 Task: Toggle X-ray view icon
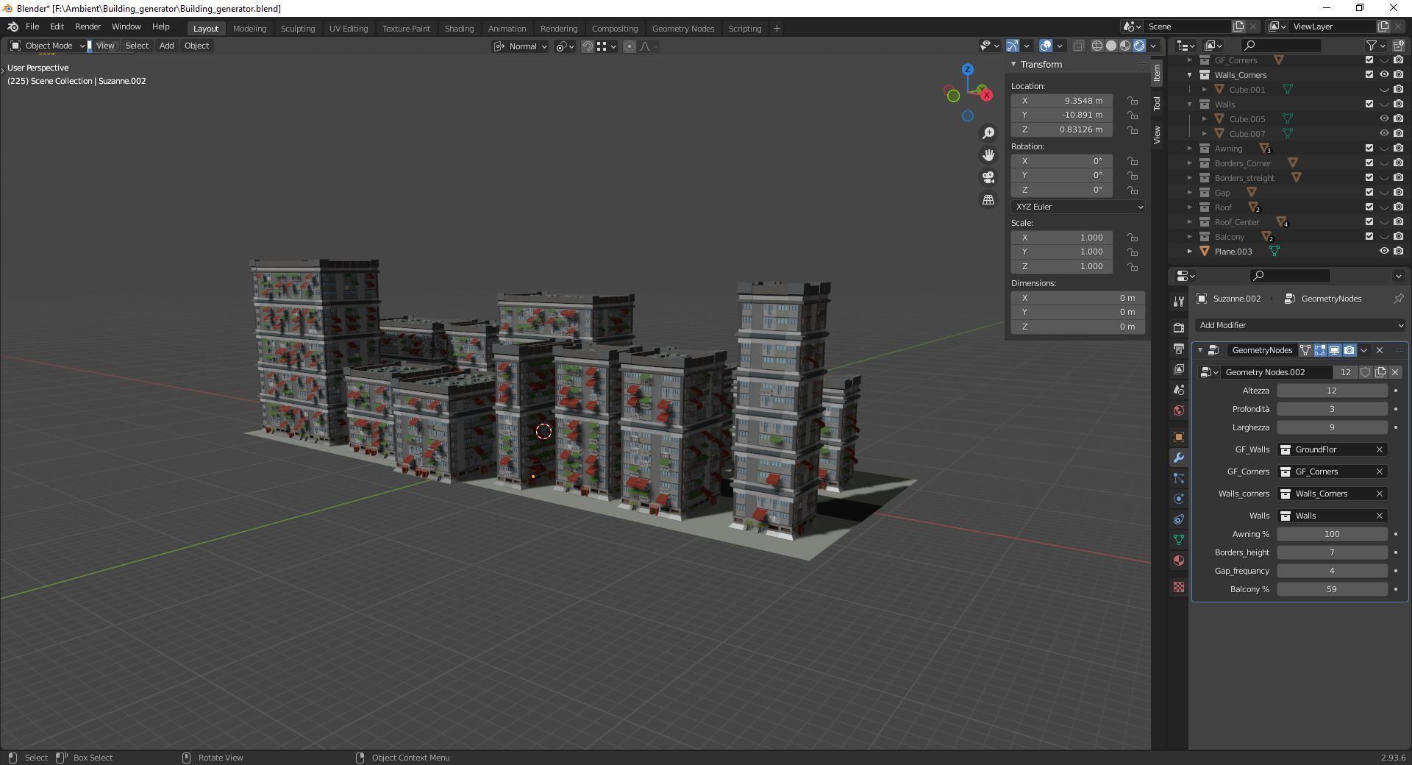click(1078, 46)
